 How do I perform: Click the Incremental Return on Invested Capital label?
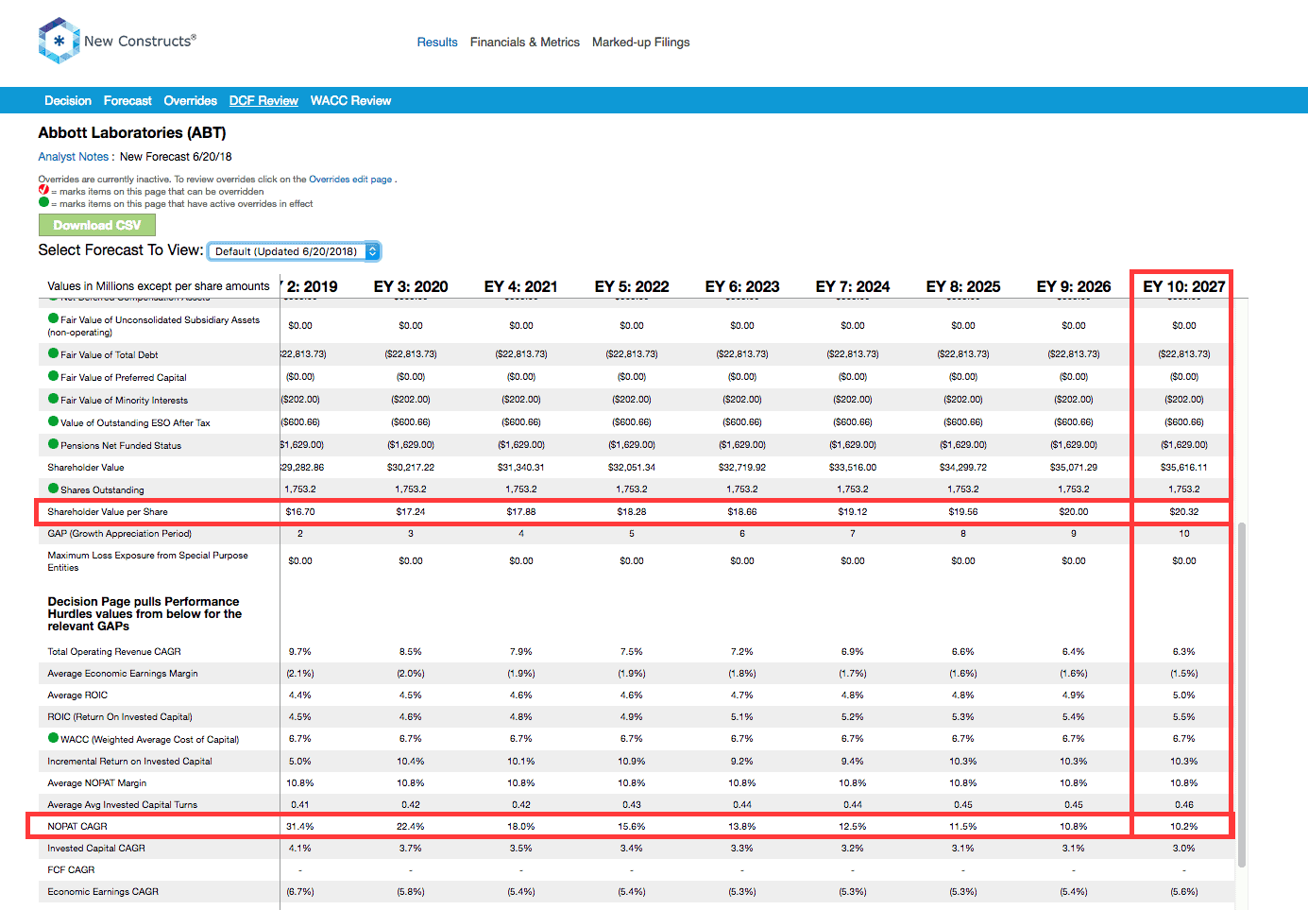(129, 761)
